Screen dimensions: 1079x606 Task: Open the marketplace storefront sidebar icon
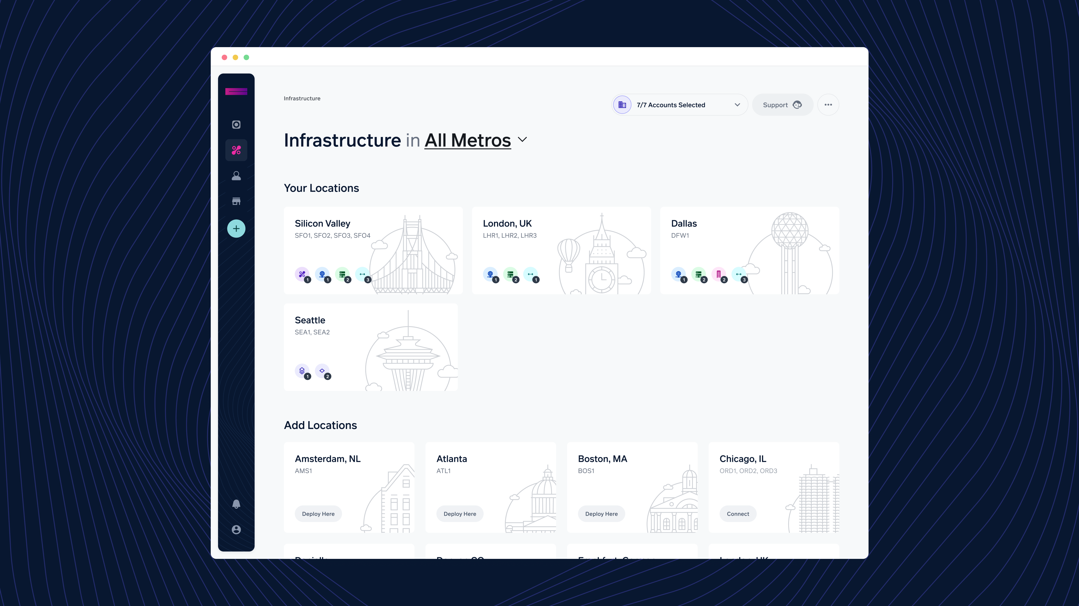point(236,201)
